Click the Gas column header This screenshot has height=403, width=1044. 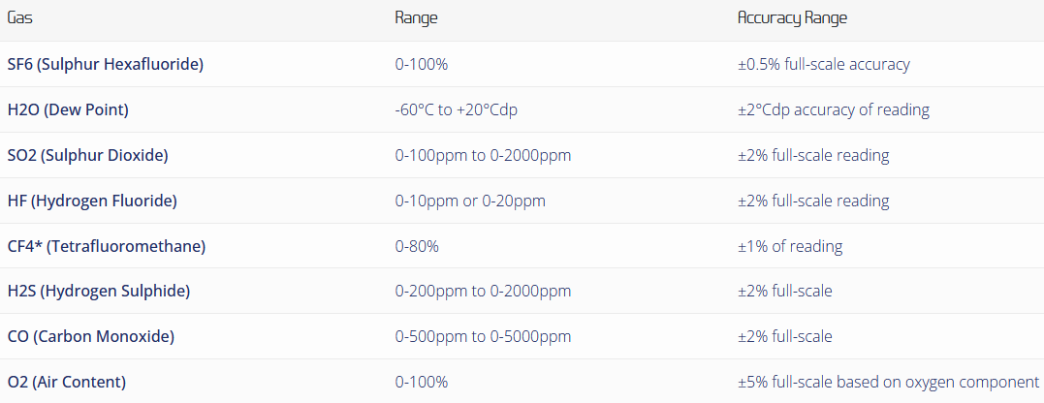[20, 18]
